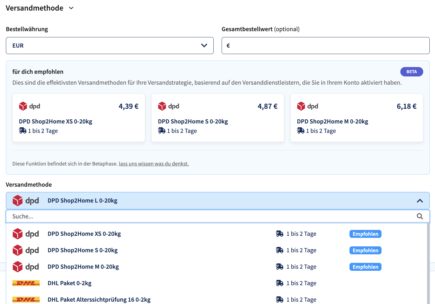
Task: Click the price 4,39 €
Action: 128,106
